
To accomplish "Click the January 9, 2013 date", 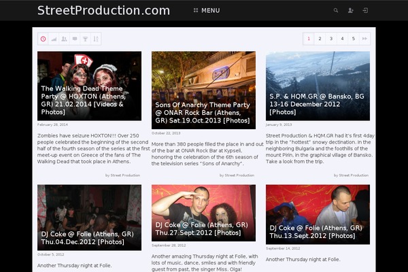I will click(279, 124).
